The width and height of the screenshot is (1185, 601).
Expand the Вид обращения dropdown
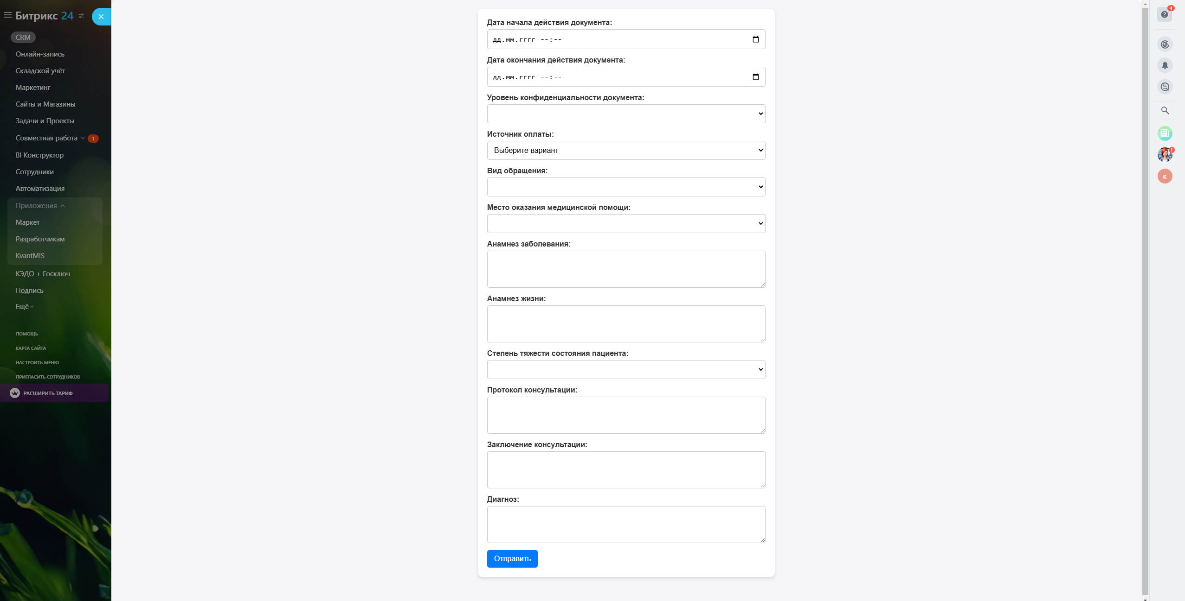626,187
